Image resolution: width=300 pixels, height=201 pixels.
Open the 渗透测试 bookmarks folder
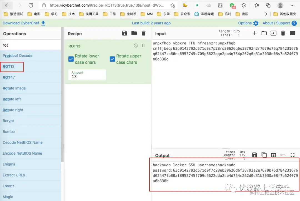coord(13,14)
